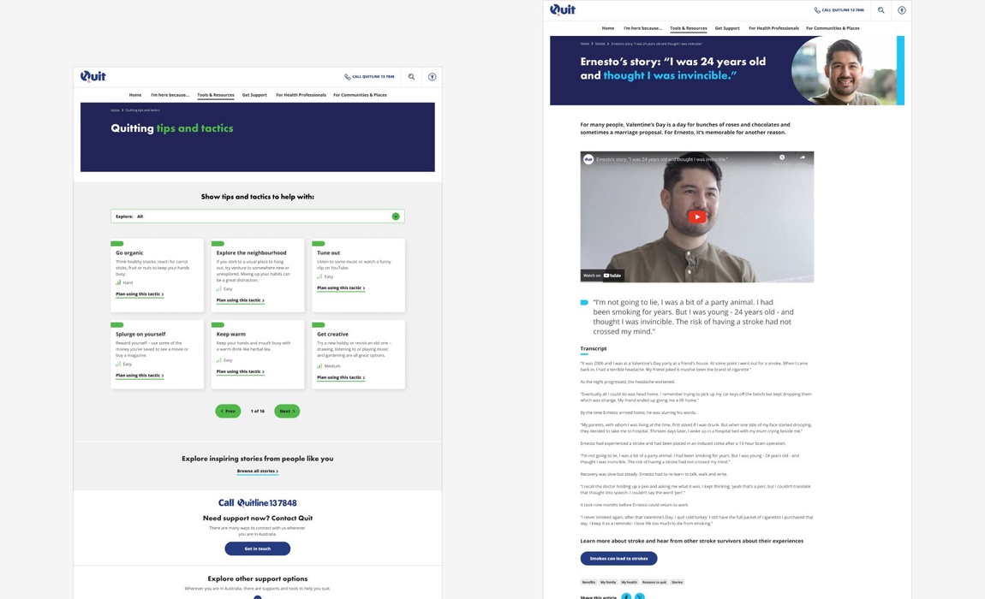This screenshot has width=985, height=599.
Task: Click the Watch later clock icon on the video
Action: [x=782, y=158]
